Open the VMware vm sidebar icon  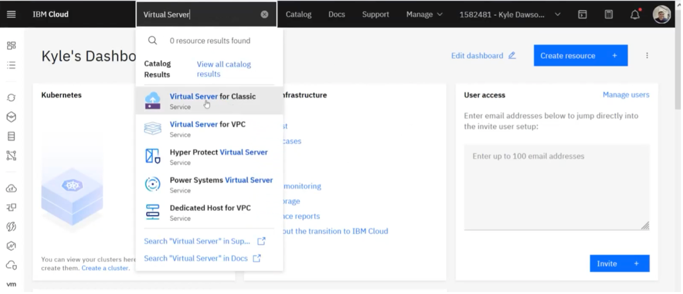pyautogui.click(x=11, y=284)
